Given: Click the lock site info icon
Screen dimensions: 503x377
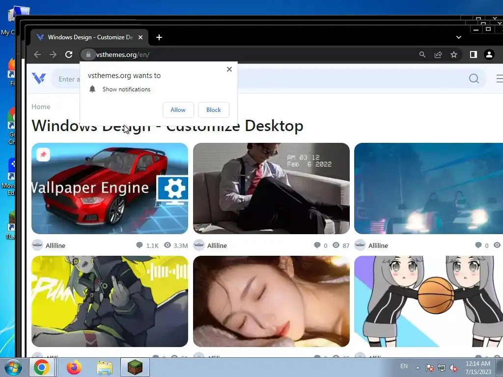Looking at the screenshot, I should click(88, 54).
